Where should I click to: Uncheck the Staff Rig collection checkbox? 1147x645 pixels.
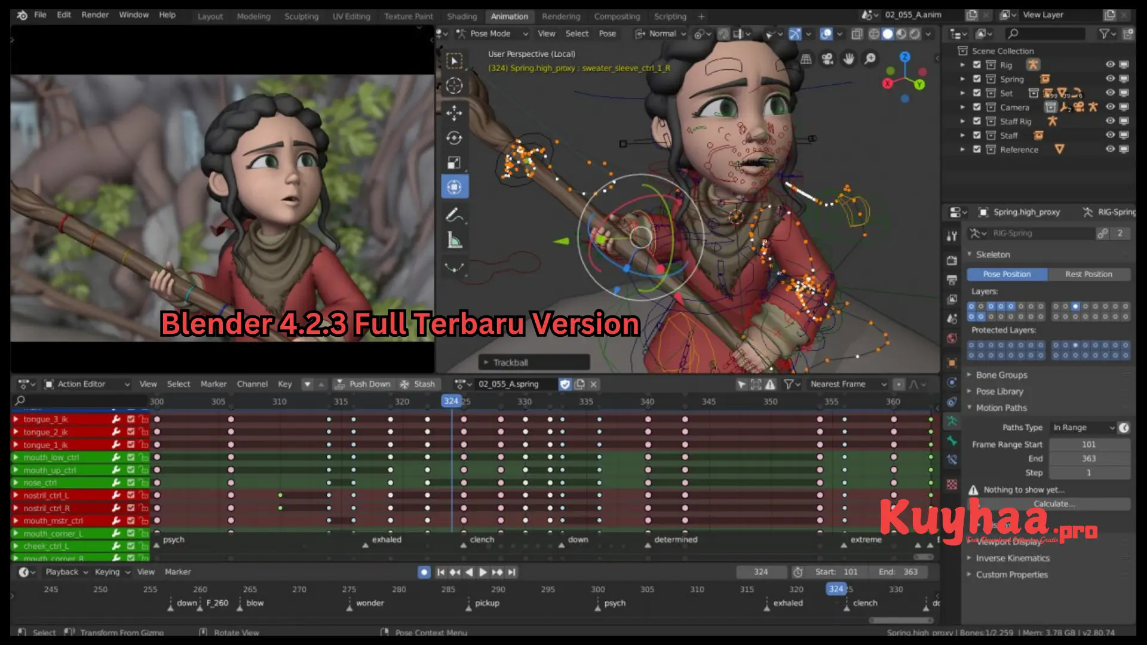[977, 121]
